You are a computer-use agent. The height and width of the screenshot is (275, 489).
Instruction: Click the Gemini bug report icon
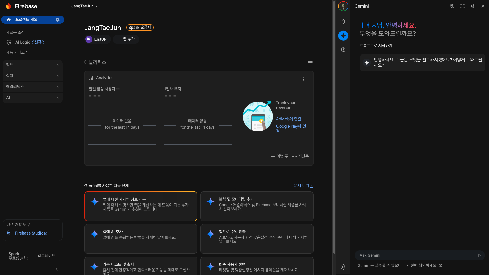coord(472,6)
